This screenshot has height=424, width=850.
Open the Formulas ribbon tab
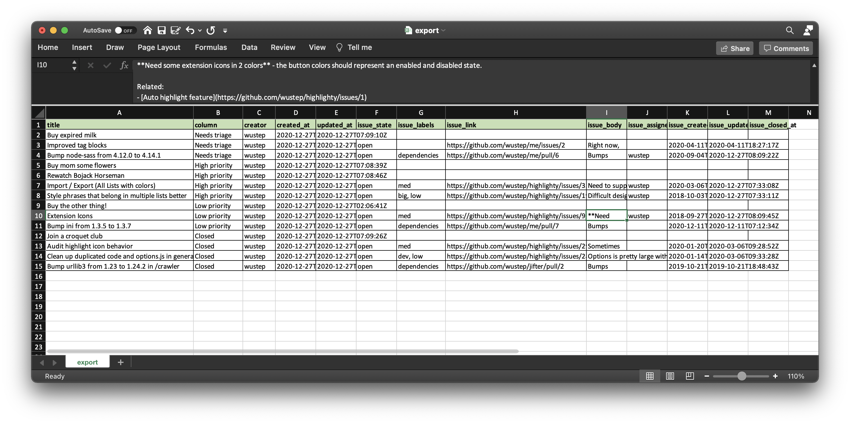pyautogui.click(x=211, y=47)
